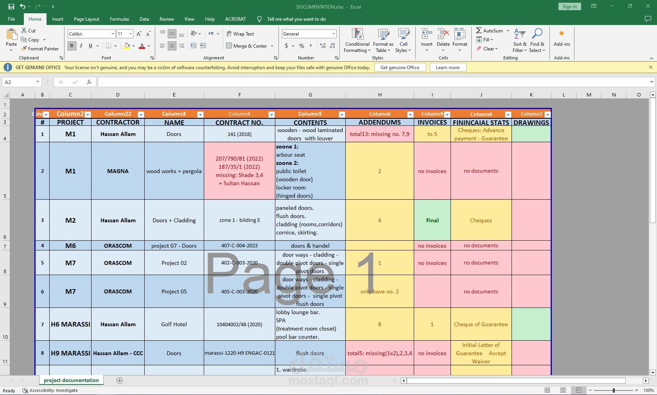Click the zoom slider handle
The image size is (657, 395).
(614, 390)
